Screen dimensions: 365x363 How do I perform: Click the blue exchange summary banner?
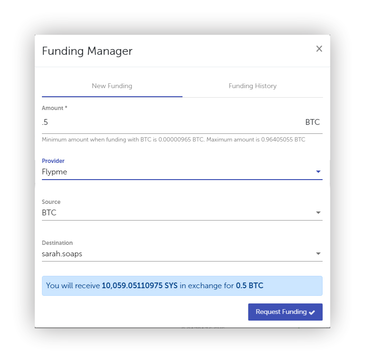click(182, 286)
